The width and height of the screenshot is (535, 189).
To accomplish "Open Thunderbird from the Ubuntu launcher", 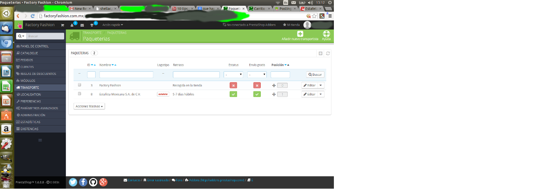I will [x=7, y=28].
